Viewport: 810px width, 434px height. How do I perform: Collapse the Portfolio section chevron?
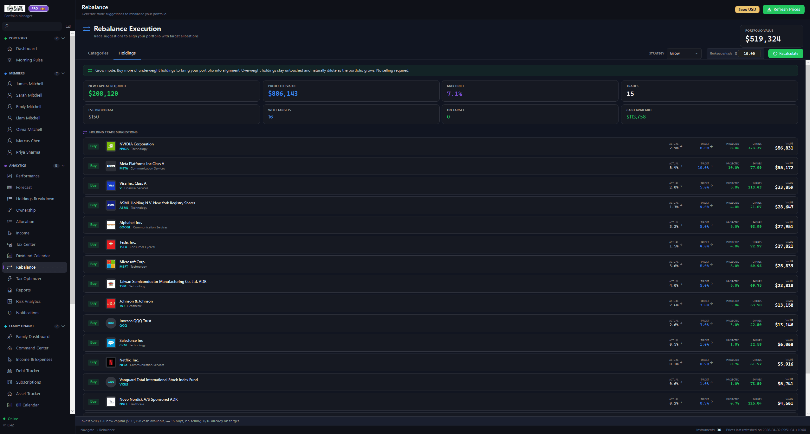tap(63, 38)
